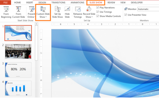Open the Monitor combo box
159x102 pixels.
click(x=148, y=9)
